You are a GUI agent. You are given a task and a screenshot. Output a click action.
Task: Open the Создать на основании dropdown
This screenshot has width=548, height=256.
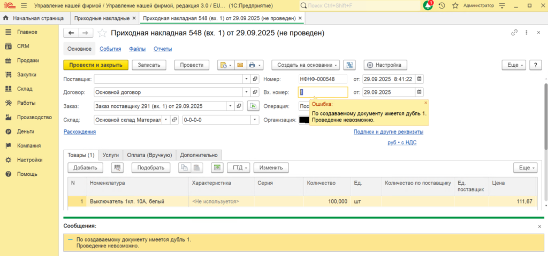[306, 65]
